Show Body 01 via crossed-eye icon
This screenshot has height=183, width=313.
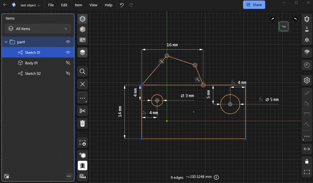point(68,63)
